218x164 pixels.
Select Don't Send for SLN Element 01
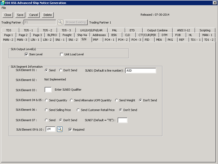coord(61,70)
